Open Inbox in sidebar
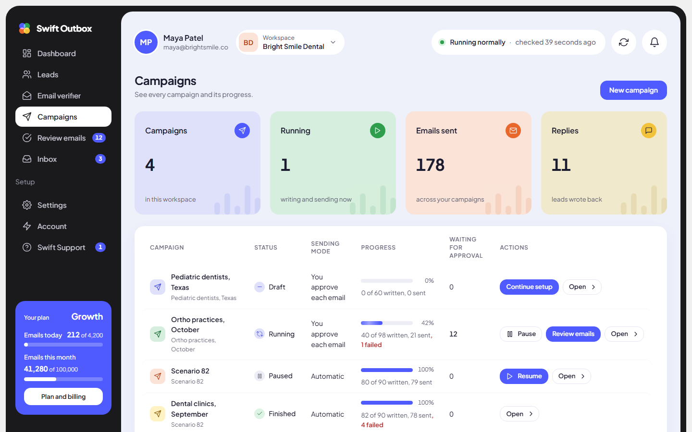 click(63, 159)
